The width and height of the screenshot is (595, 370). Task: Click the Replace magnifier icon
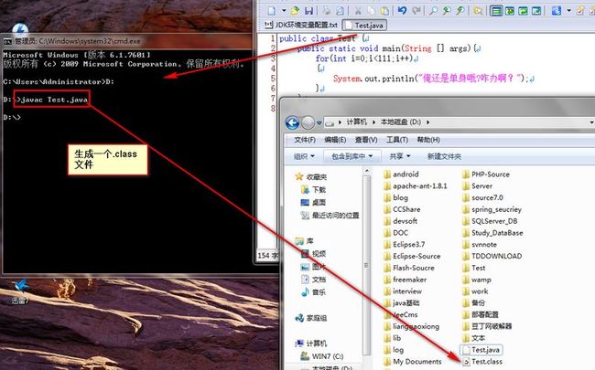[x=447, y=11]
